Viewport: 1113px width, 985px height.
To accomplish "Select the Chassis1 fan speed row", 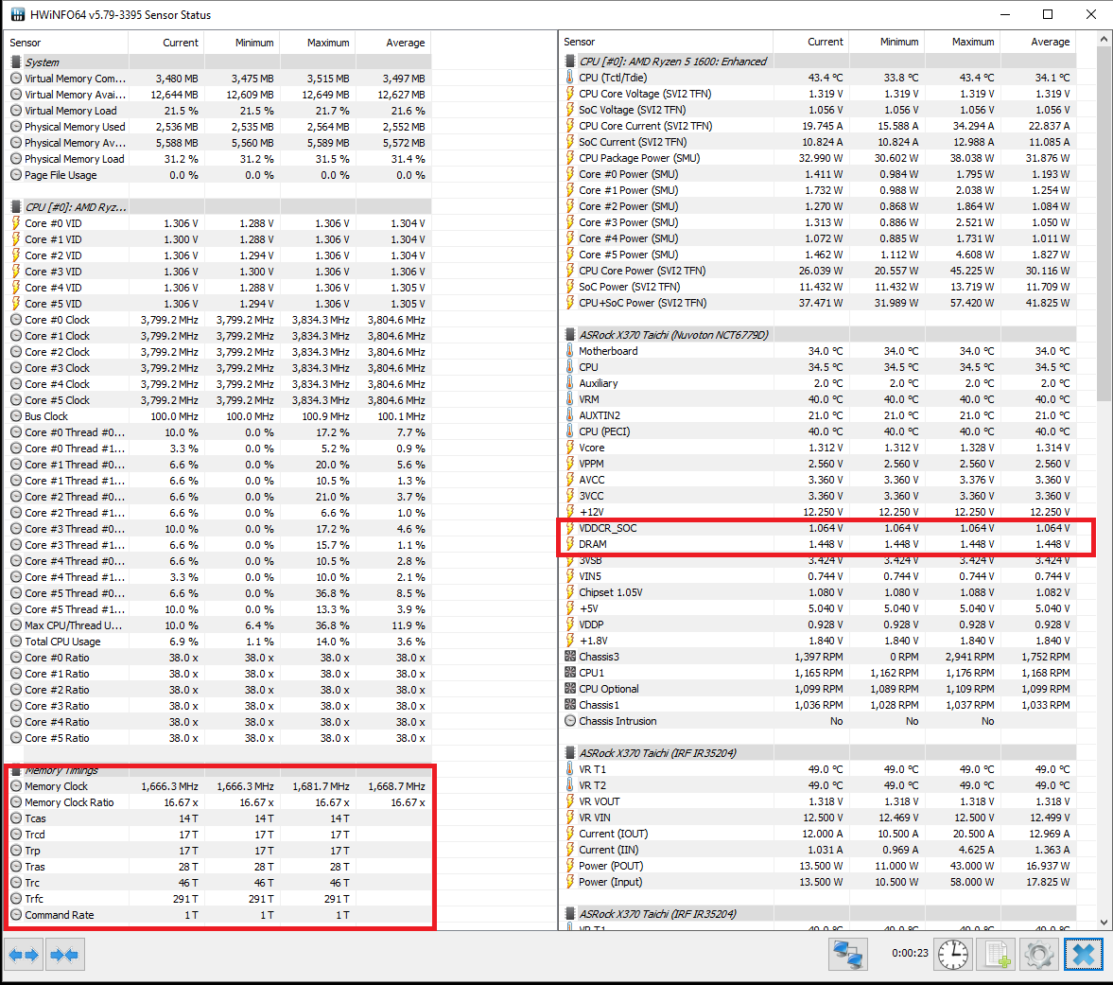I will click(817, 705).
